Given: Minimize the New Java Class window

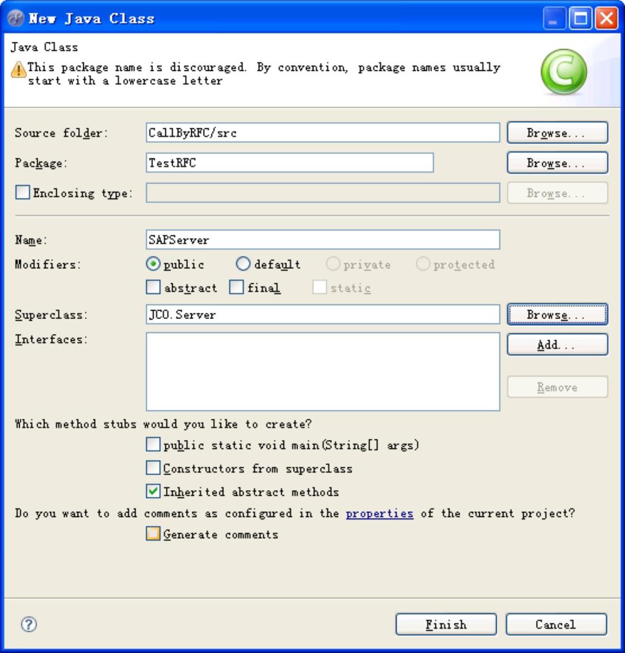Looking at the screenshot, I should pyautogui.click(x=555, y=19).
